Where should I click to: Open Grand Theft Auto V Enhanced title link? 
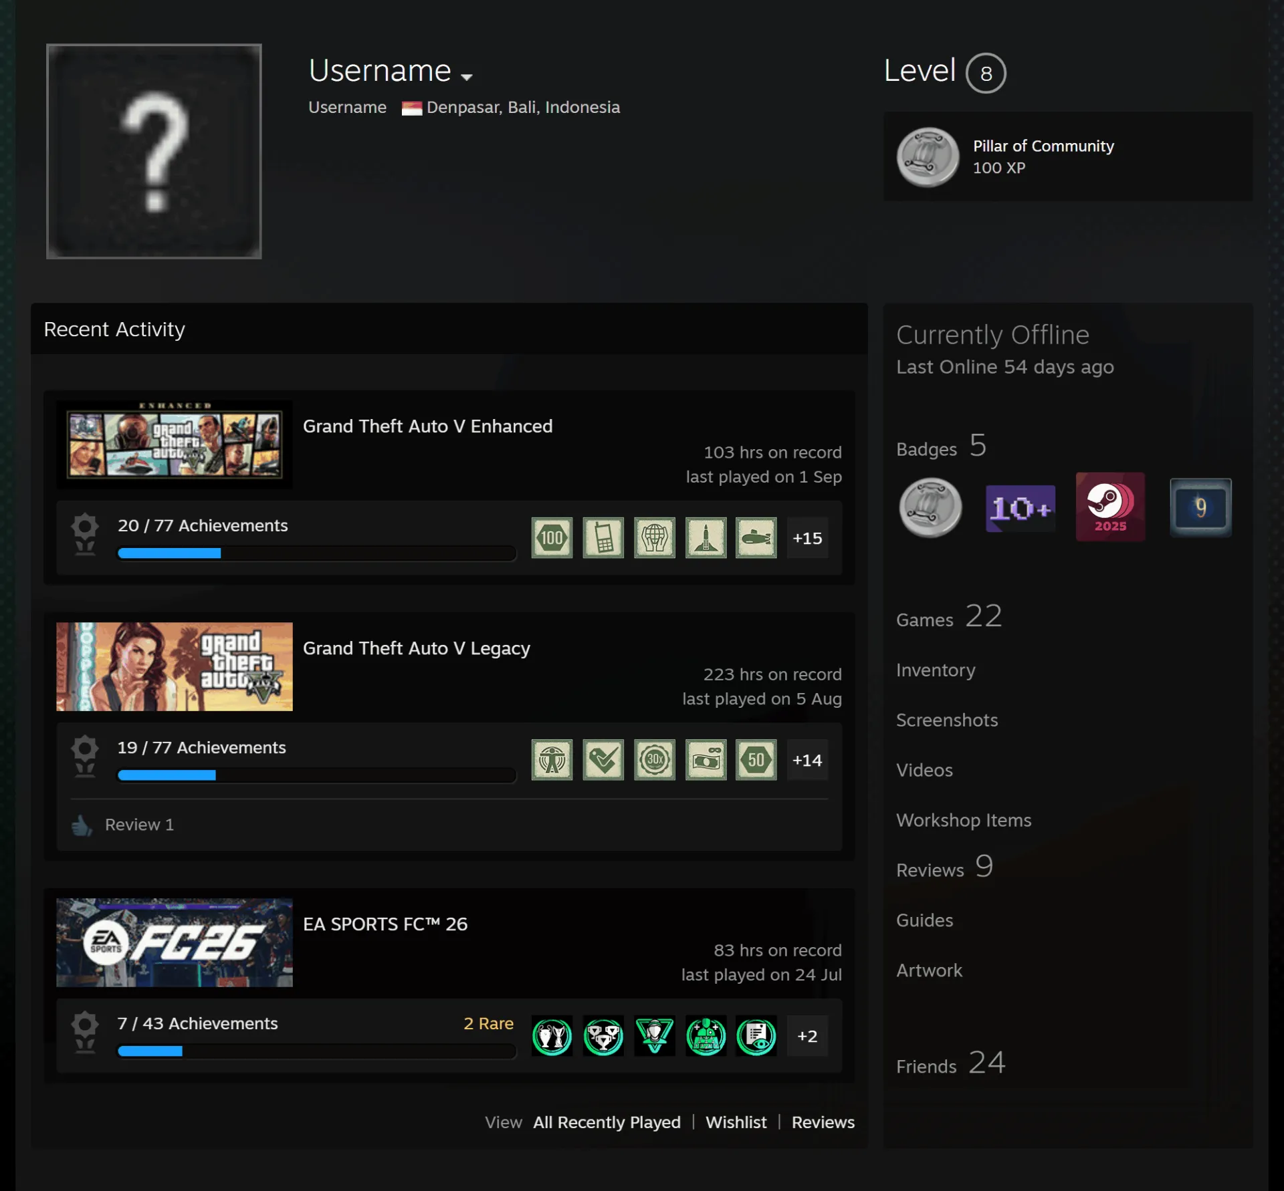point(428,426)
